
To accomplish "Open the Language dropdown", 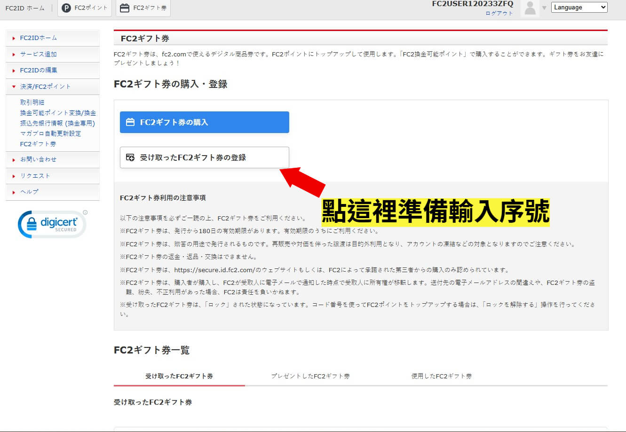I will tap(579, 7).
